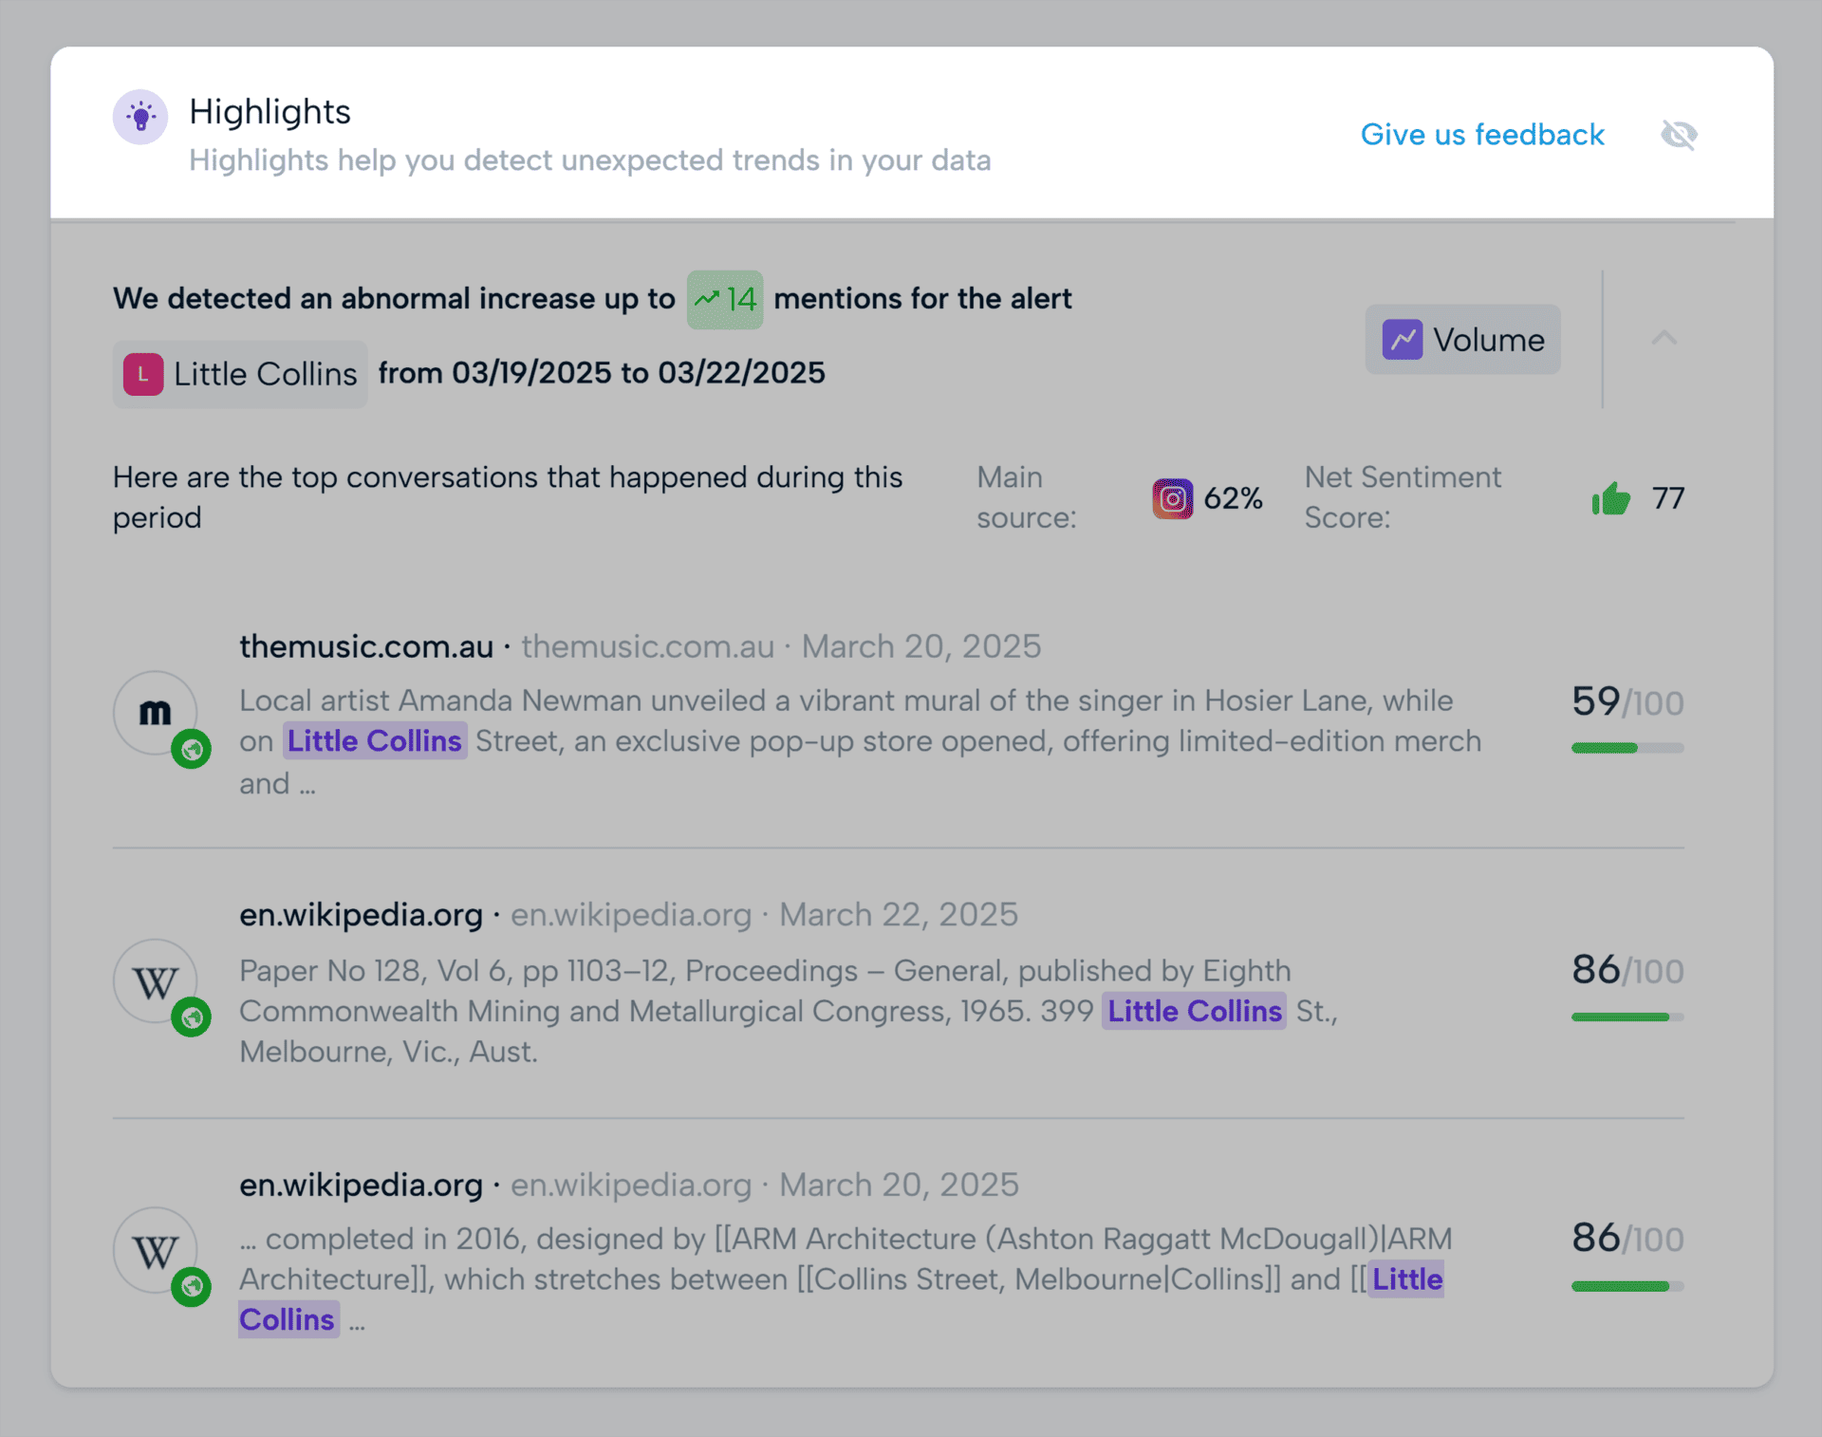The width and height of the screenshot is (1822, 1437).
Task: Click the Instagram main source icon
Action: point(1172,498)
